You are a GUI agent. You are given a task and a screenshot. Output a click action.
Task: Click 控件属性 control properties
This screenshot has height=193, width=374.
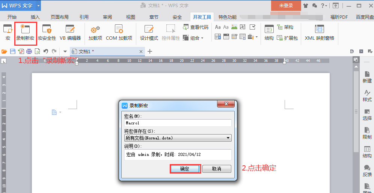click(x=170, y=33)
